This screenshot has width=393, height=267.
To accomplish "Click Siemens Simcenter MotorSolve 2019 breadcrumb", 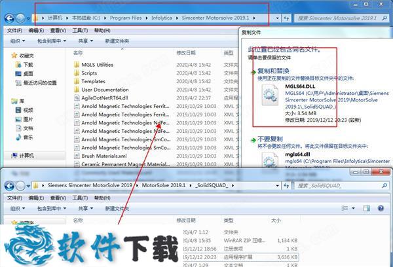I will pos(90,185).
